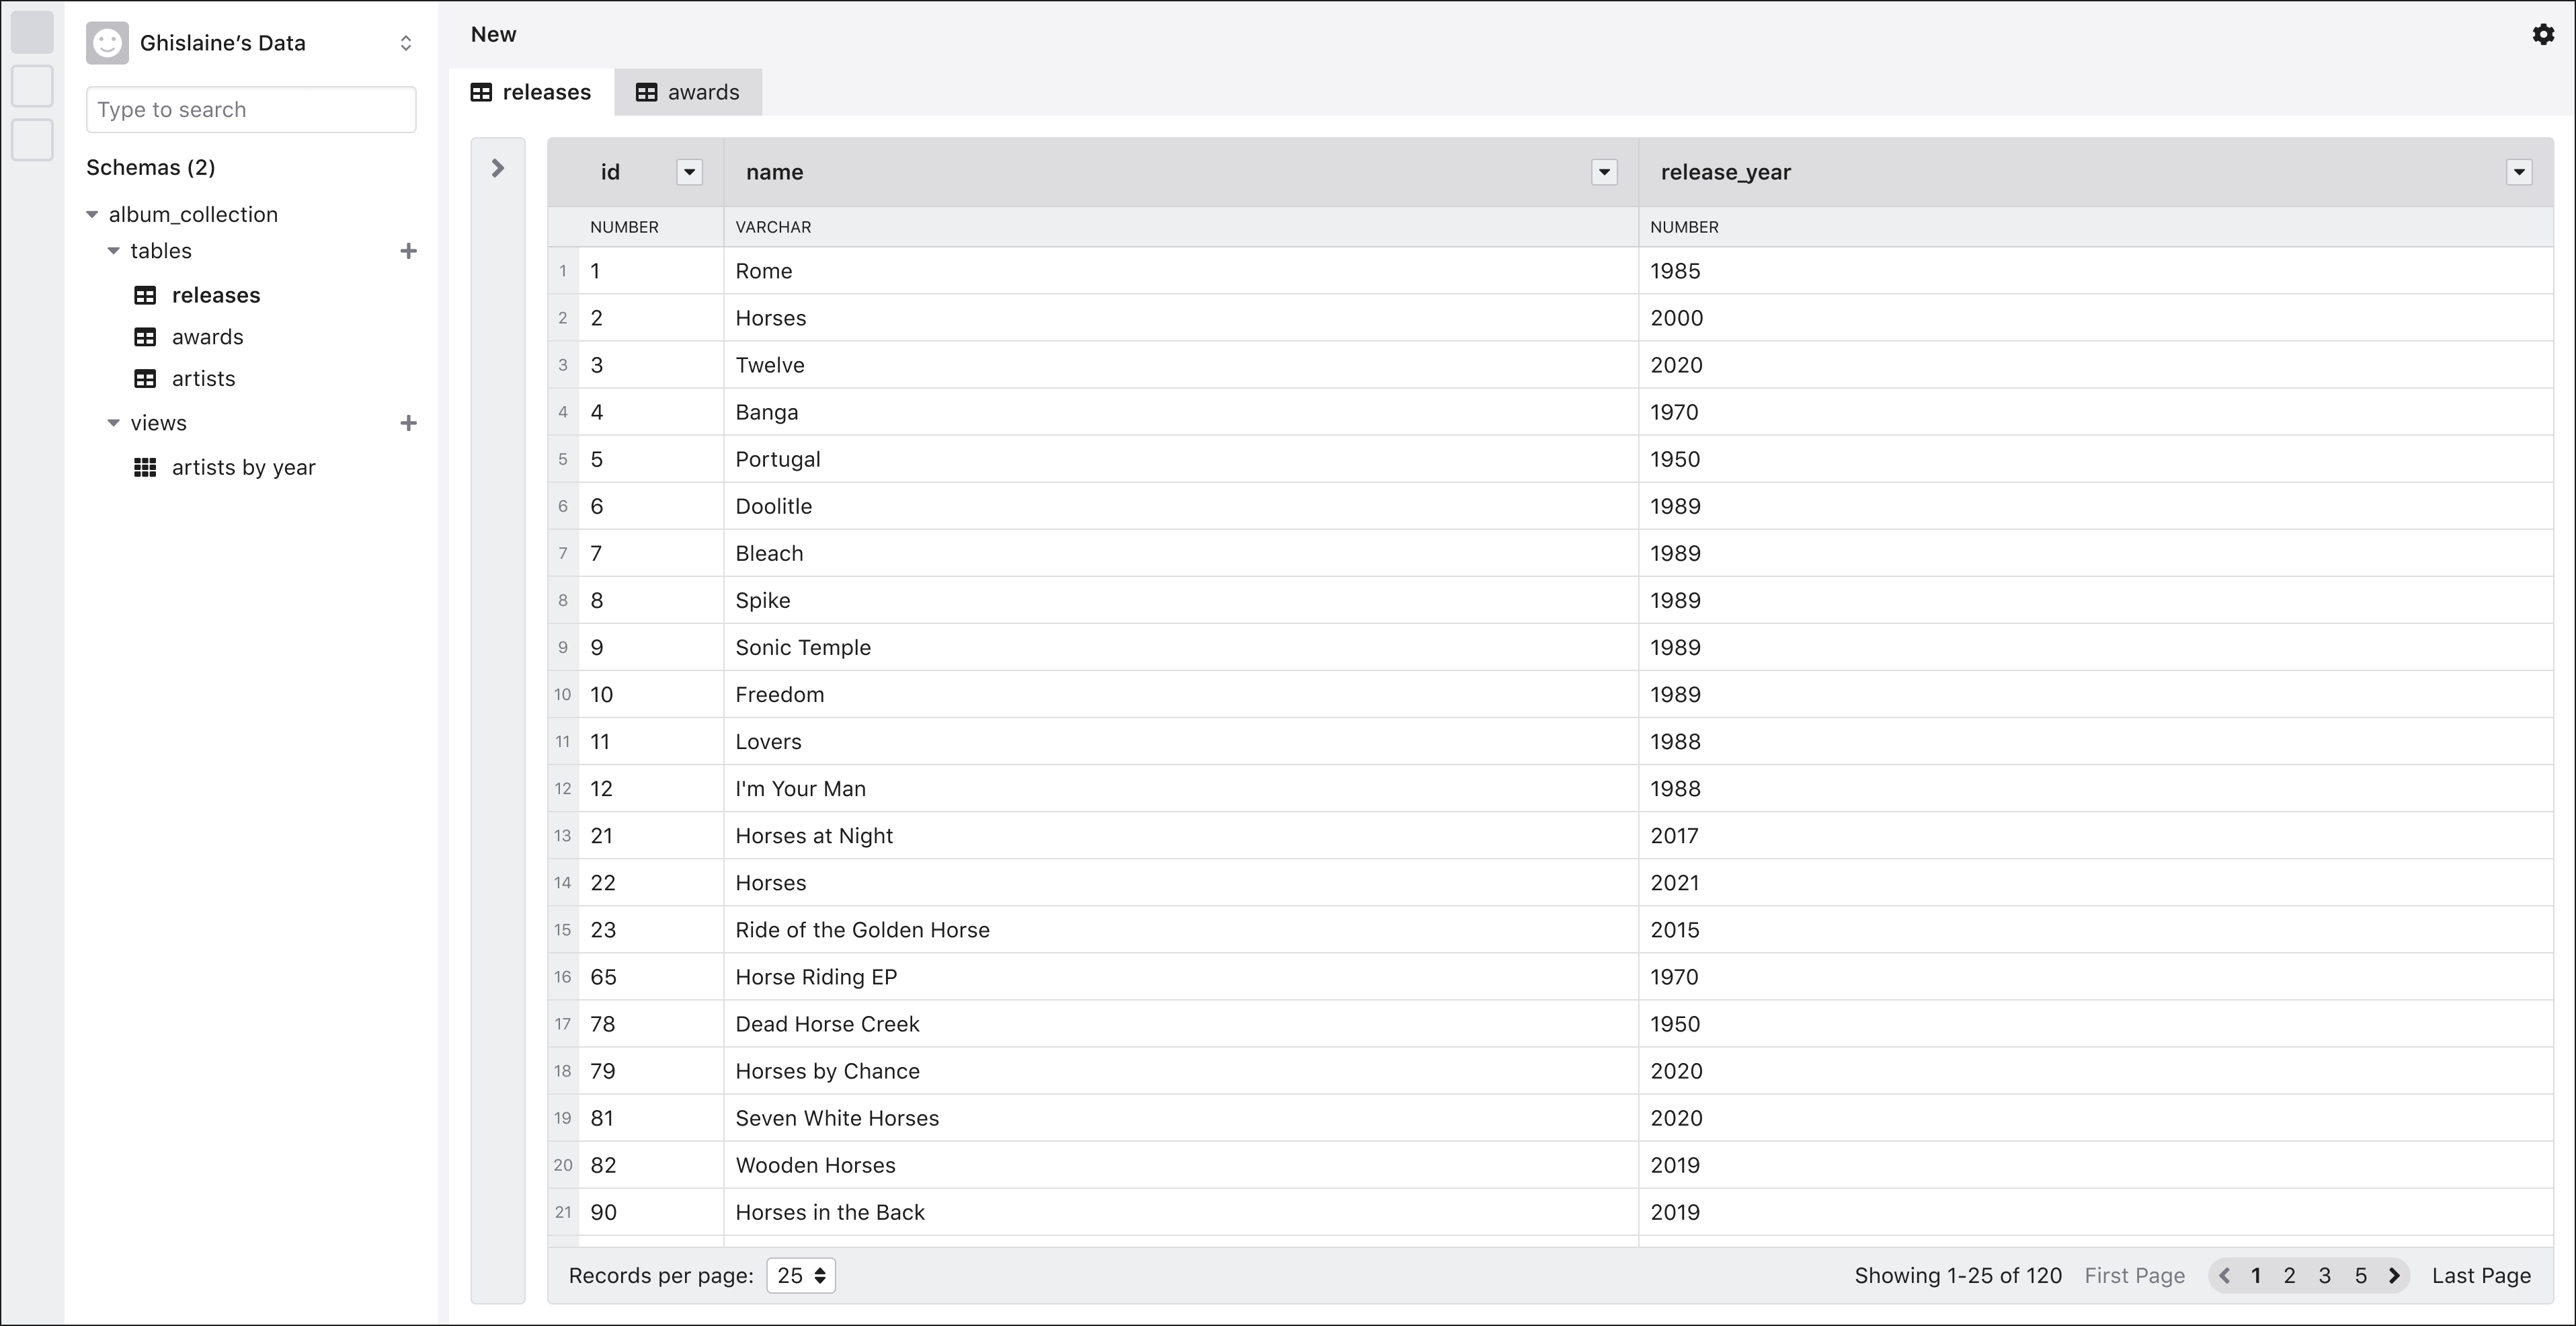Screen dimensions: 2576x1326
Task: Select the releases tab
Action: (x=531, y=92)
